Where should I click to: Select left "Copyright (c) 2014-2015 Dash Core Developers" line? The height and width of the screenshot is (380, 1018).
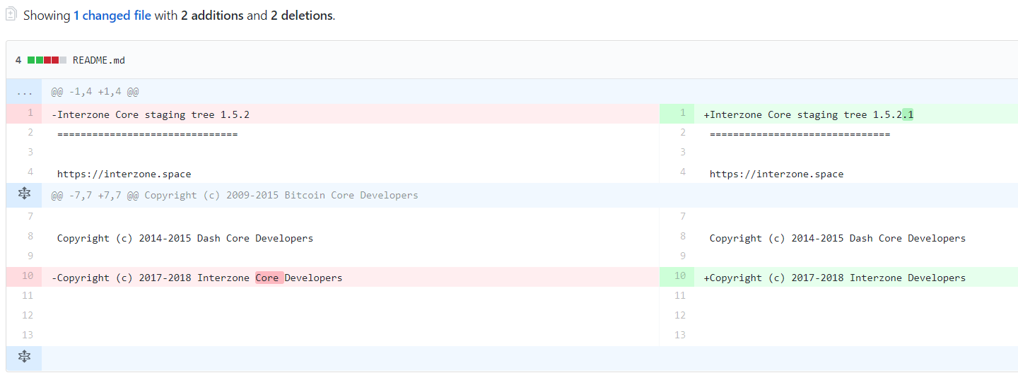click(185, 238)
